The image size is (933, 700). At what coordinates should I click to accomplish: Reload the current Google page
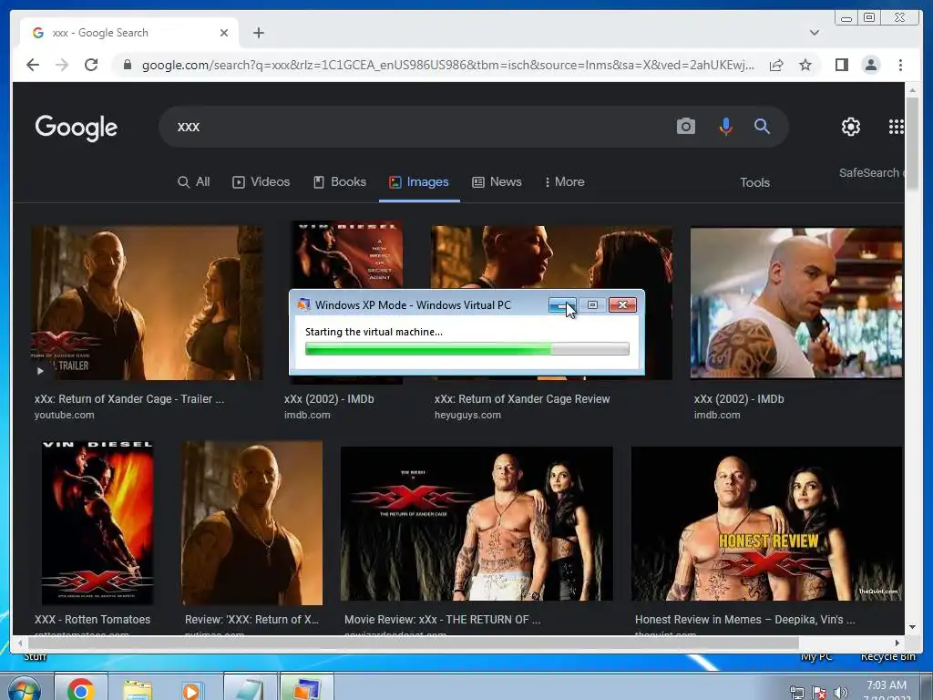coord(91,65)
